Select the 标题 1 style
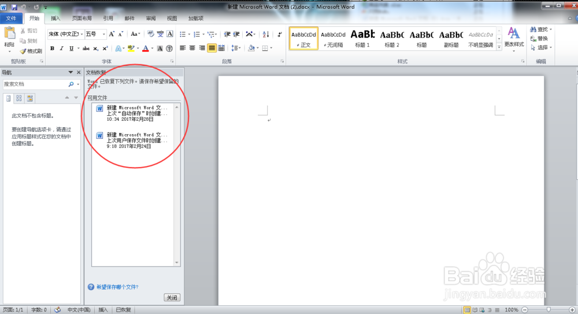 click(x=362, y=38)
